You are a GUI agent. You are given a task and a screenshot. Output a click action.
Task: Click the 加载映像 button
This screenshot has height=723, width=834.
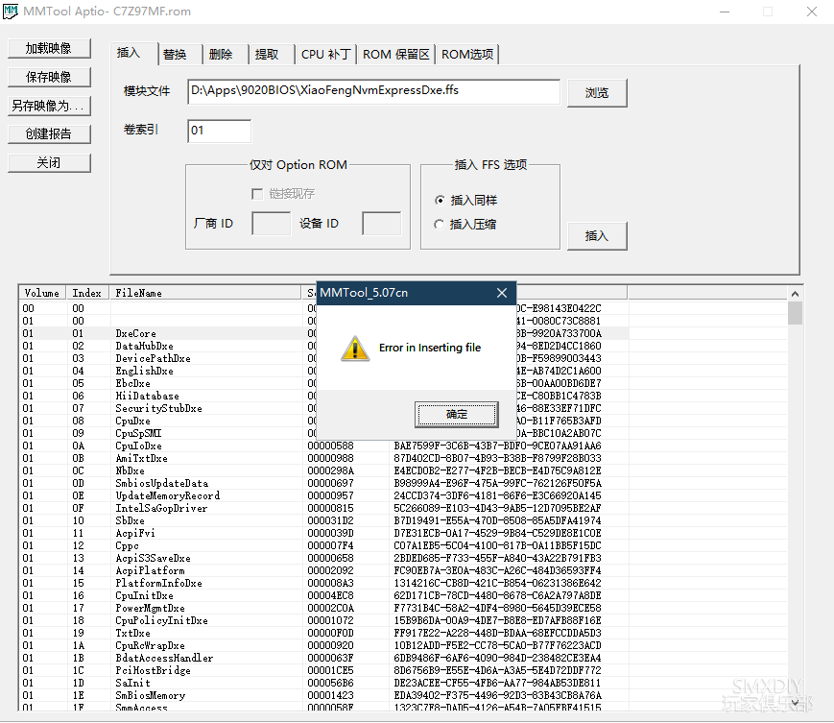49,48
